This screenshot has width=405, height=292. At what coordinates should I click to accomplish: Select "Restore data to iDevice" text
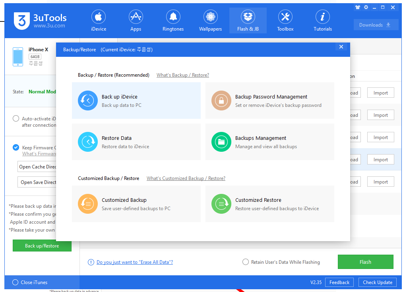tap(125, 147)
